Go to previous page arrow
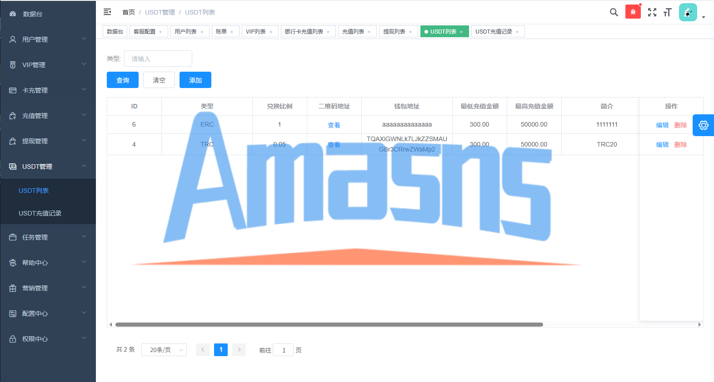Image resolution: width=714 pixels, height=382 pixels. click(203, 350)
